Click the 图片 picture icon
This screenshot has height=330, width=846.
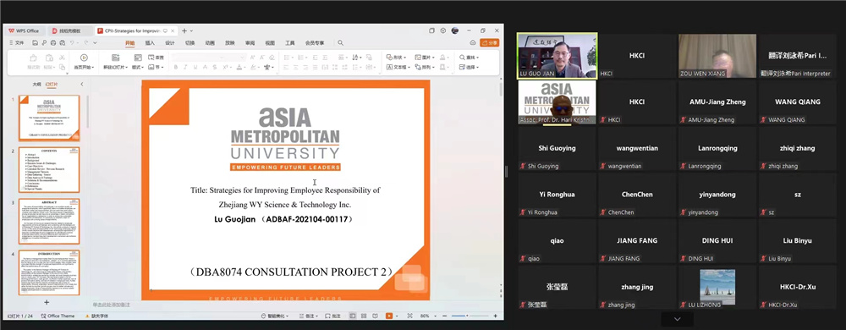(x=418, y=58)
